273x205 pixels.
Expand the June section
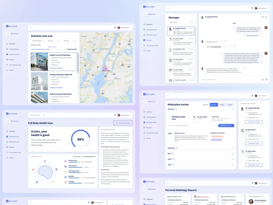(x=201, y=159)
